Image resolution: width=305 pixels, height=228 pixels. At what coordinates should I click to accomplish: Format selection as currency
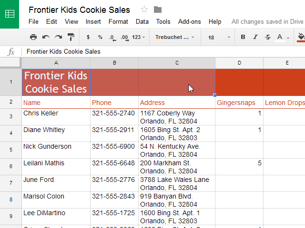tap(88, 37)
